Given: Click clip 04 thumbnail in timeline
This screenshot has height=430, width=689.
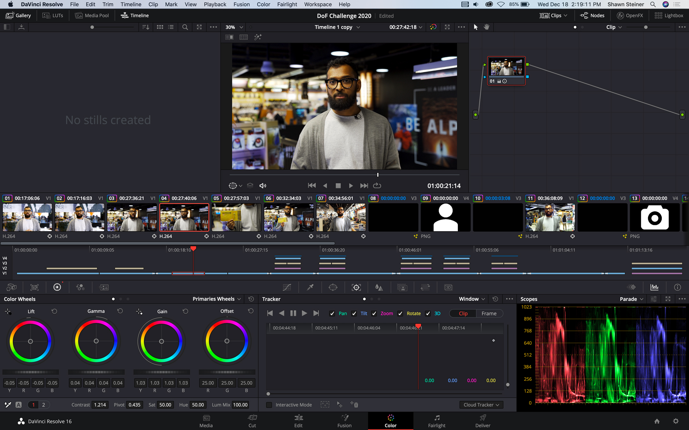Looking at the screenshot, I should pyautogui.click(x=184, y=217).
